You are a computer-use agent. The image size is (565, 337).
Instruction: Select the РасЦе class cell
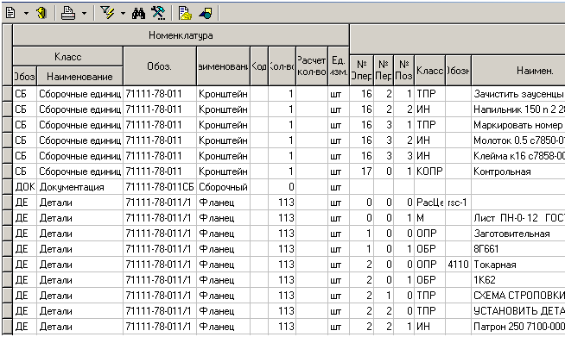[429, 203]
